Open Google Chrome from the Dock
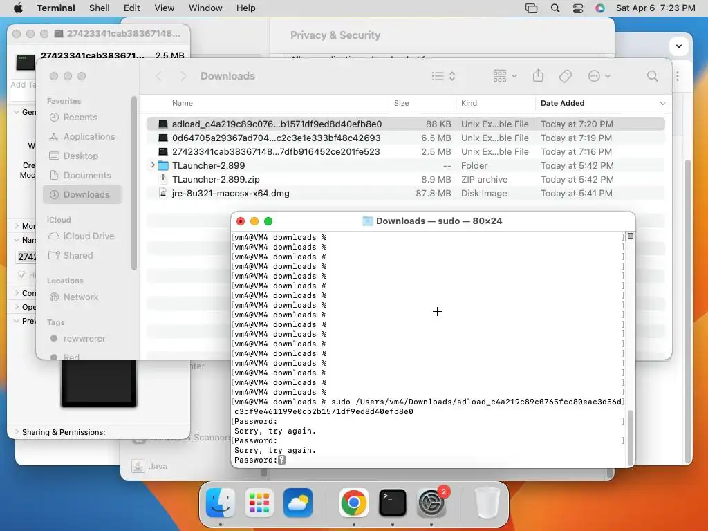708x531 pixels. tap(353, 502)
